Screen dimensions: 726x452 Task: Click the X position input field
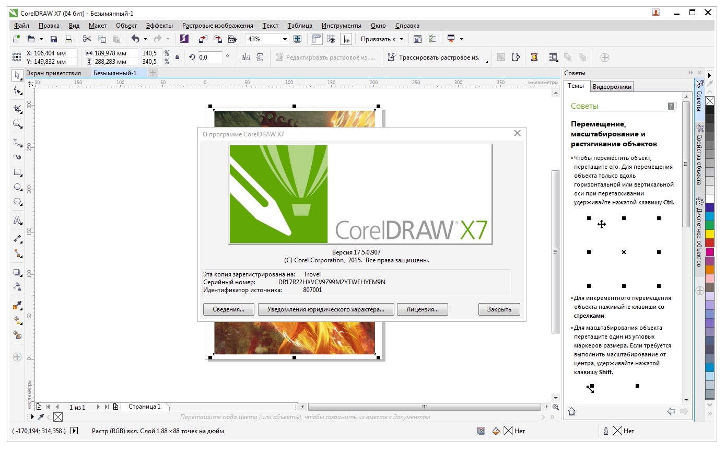[55, 53]
